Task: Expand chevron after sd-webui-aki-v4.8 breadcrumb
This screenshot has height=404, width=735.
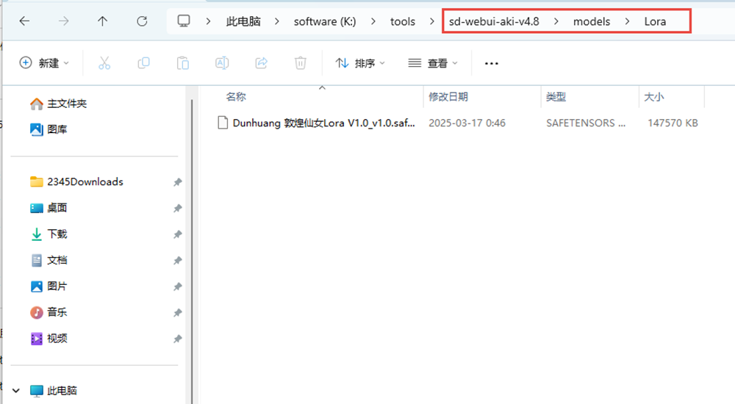Action: (556, 21)
